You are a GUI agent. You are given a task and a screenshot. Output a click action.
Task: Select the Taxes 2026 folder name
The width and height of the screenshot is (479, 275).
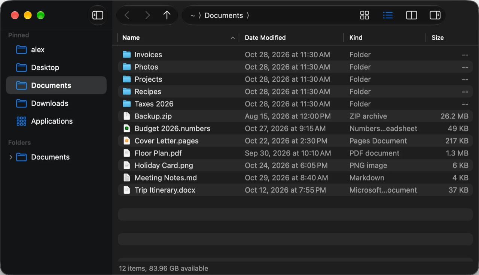coord(154,104)
